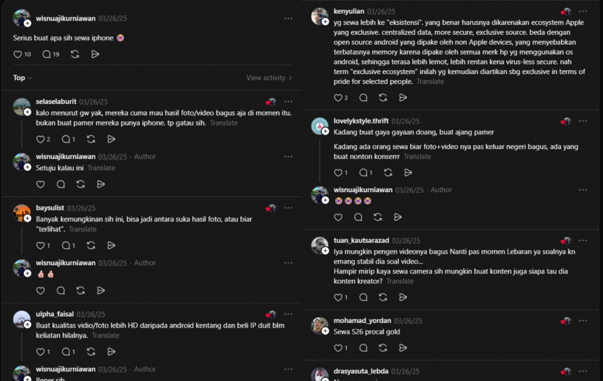Image resolution: width=603 pixels, height=381 pixels.
Task: Open more options on selaselaburit's reply
Action: tap(288, 102)
